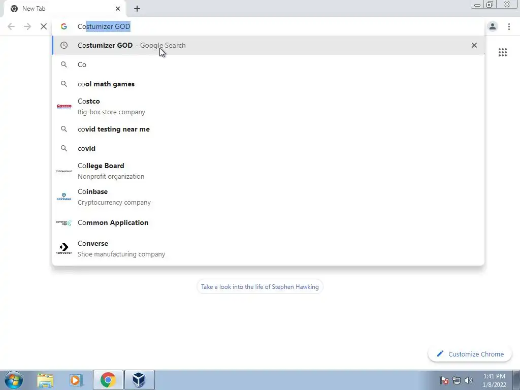The image size is (520, 390).
Task: Click the clock history icon beside Costumizer GOD
Action: (64, 45)
